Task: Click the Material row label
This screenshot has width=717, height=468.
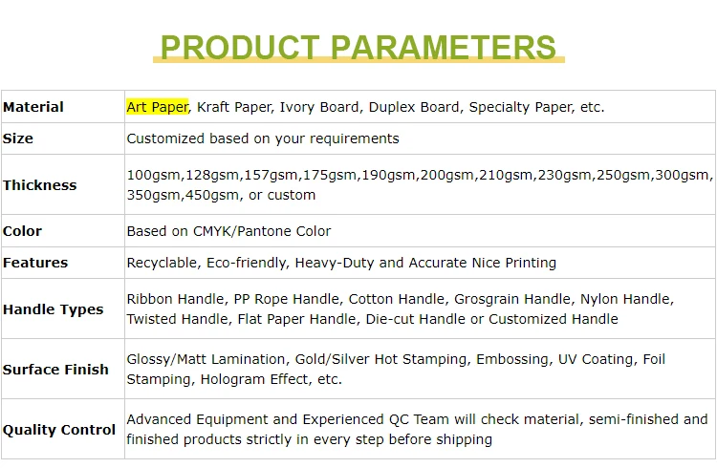Action: [x=33, y=107]
